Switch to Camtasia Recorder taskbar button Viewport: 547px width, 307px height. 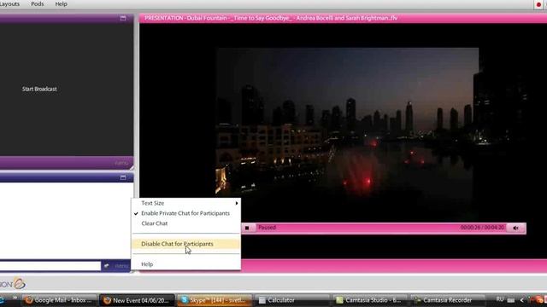point(447,300)
